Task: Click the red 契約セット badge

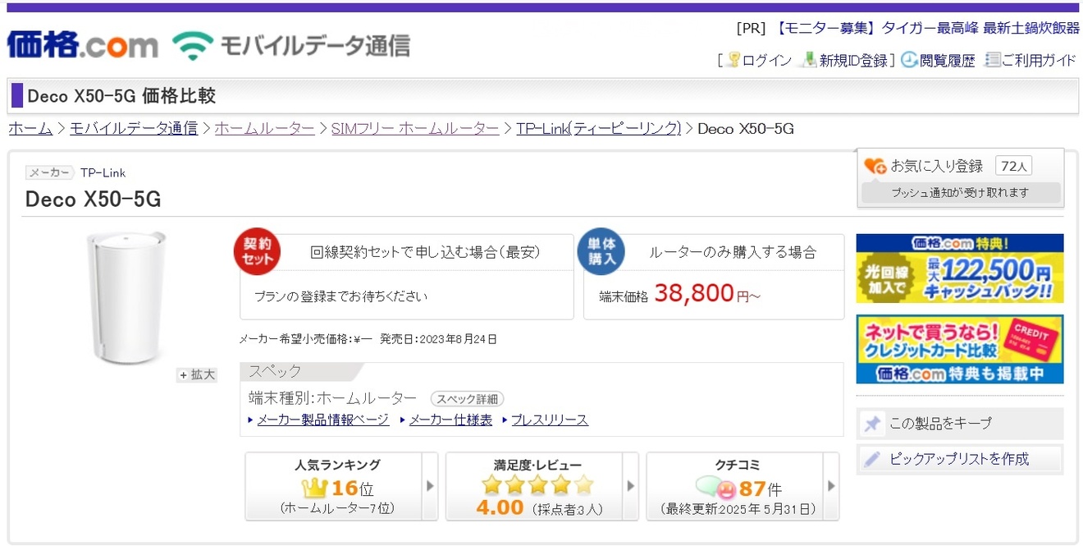Action: (258, 251)
